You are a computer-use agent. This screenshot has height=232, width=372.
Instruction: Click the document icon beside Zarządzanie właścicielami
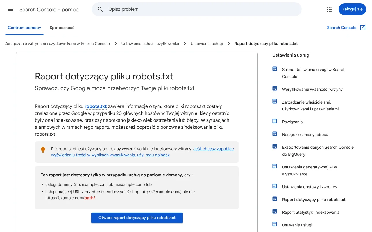coord(275,101)
